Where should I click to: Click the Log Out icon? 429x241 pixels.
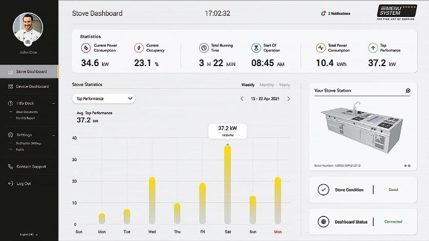tap(10, 184)
